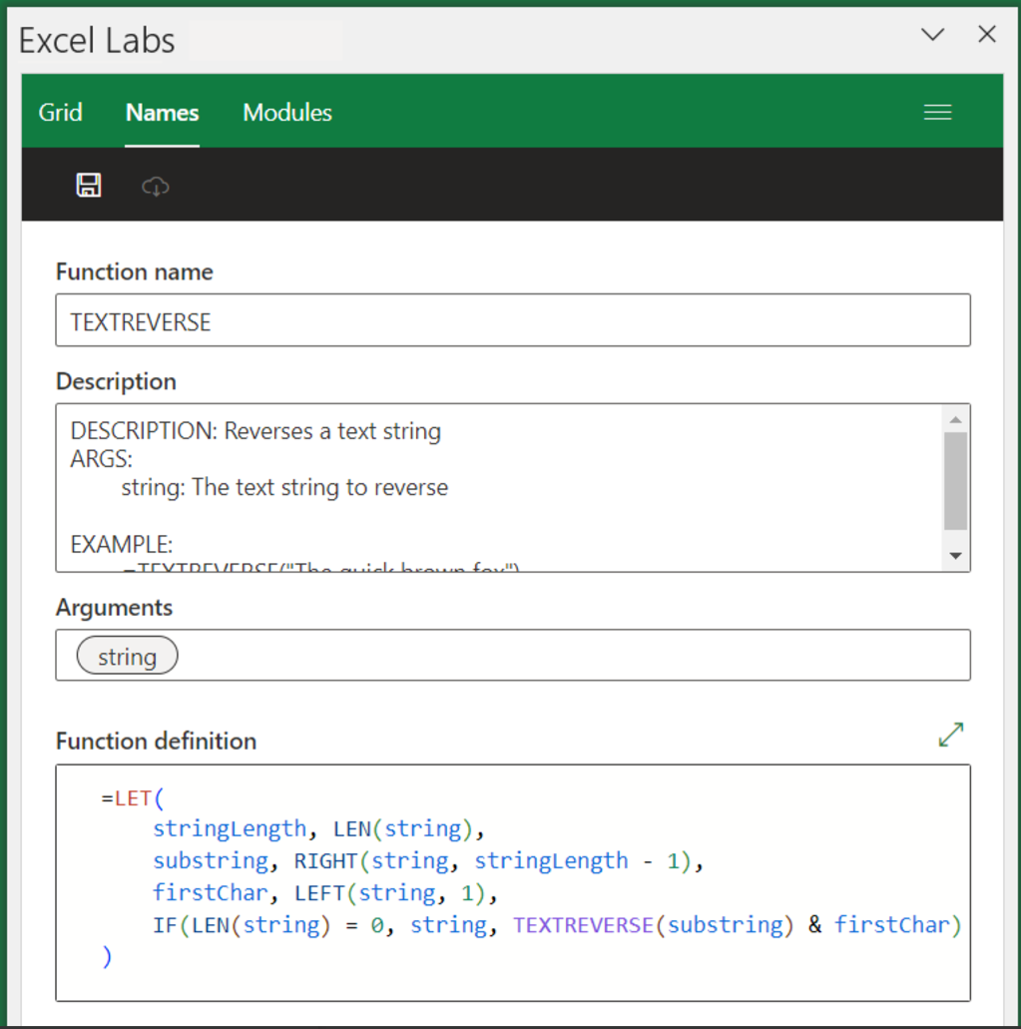Collapse the Excel Labs pane using the chevron
1021x1029 pixels.
[x=932, y=34]
